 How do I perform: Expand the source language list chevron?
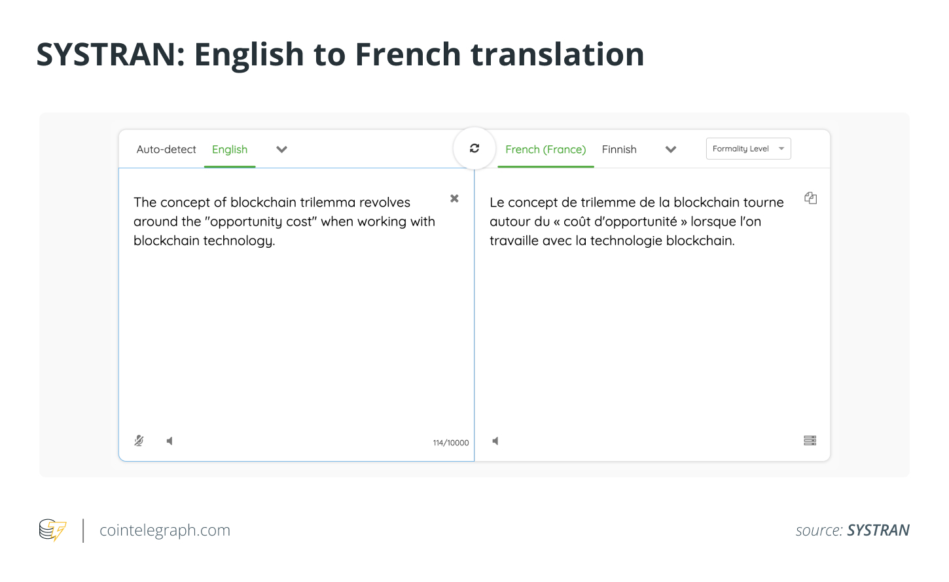click(x=282, y=149)
